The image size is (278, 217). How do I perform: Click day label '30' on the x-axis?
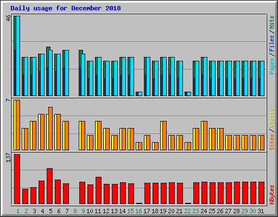(252, 211)
